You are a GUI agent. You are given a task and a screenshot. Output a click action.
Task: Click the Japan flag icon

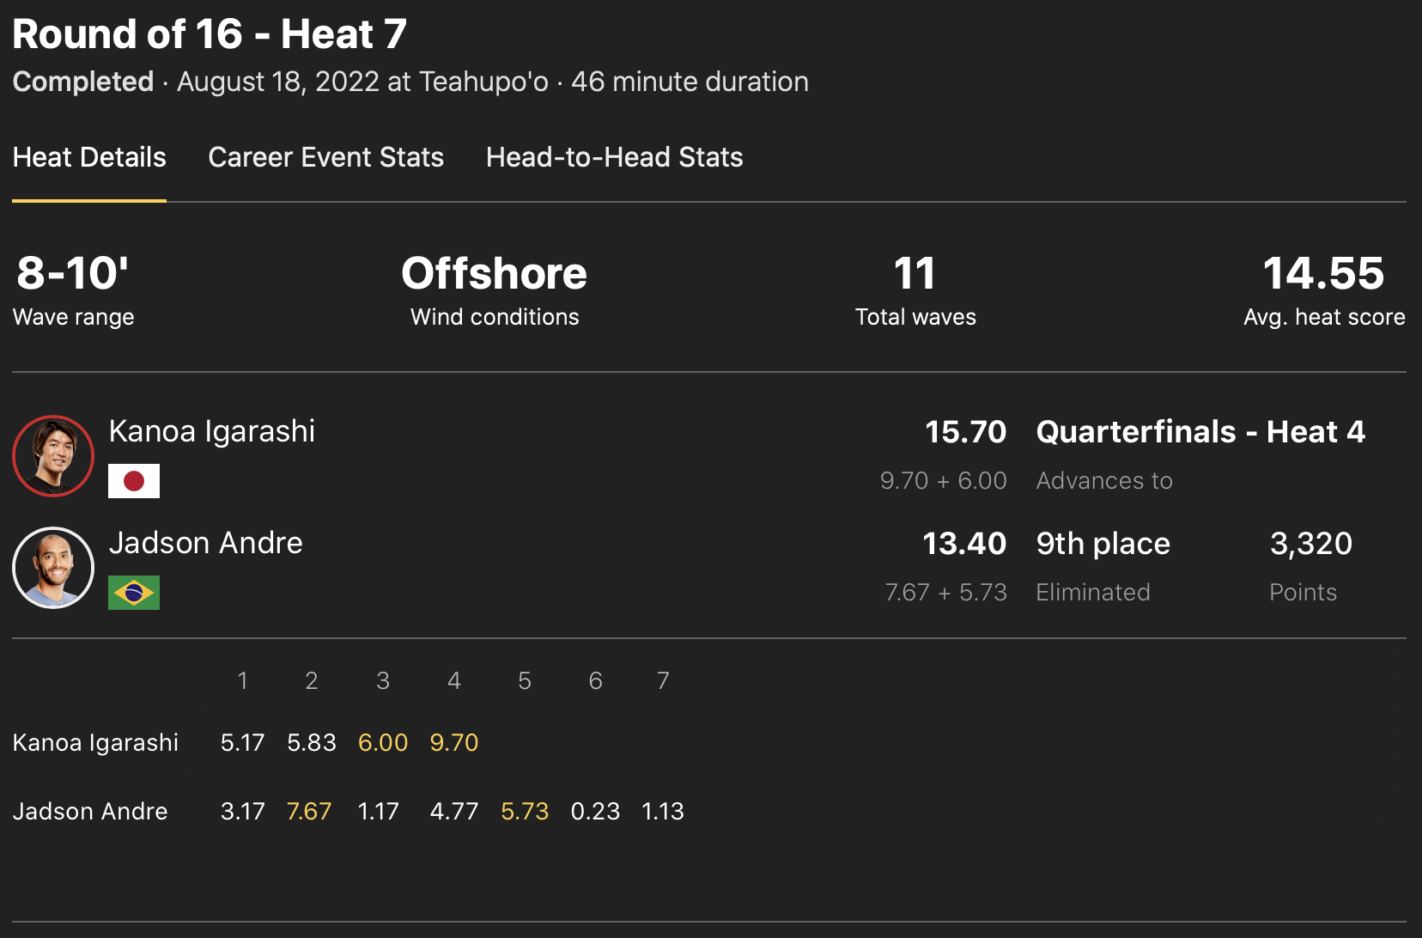coord(134,481)
